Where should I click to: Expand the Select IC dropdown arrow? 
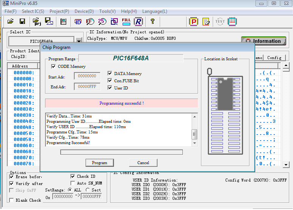pyautogui.click(x=79, y=41)
